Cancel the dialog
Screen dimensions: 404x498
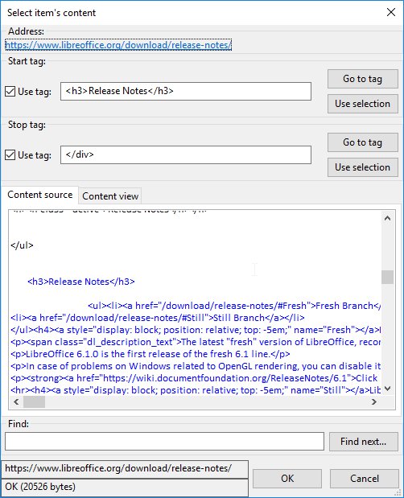365,479
